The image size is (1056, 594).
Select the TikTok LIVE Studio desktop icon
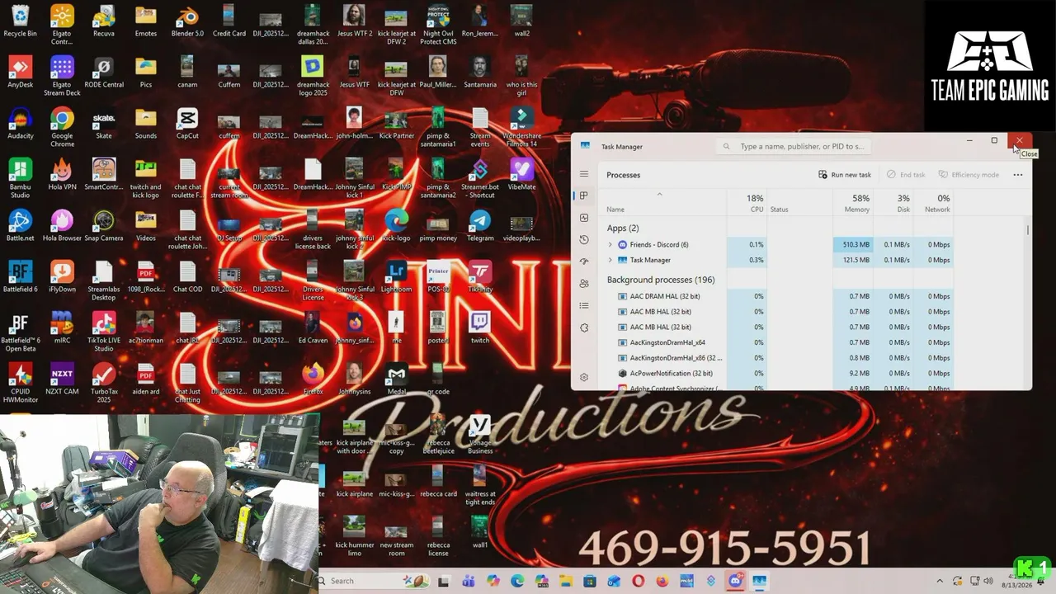104,332
